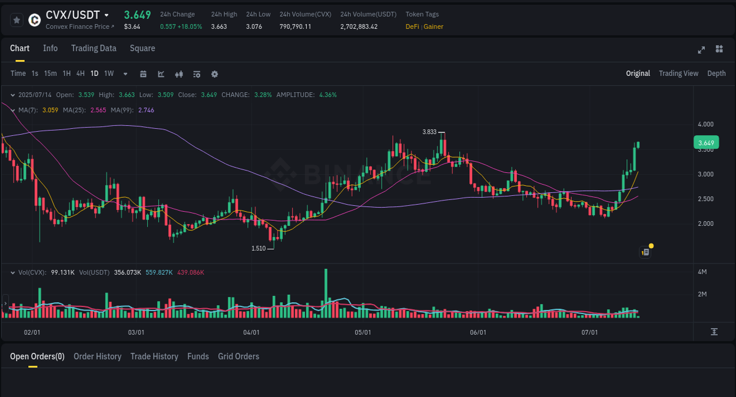Image resolution: width=736 pixels, height=397 pixels.
Task: Open the DeFi token tag link
Action: pyautogui.click(x=412, y=26)
